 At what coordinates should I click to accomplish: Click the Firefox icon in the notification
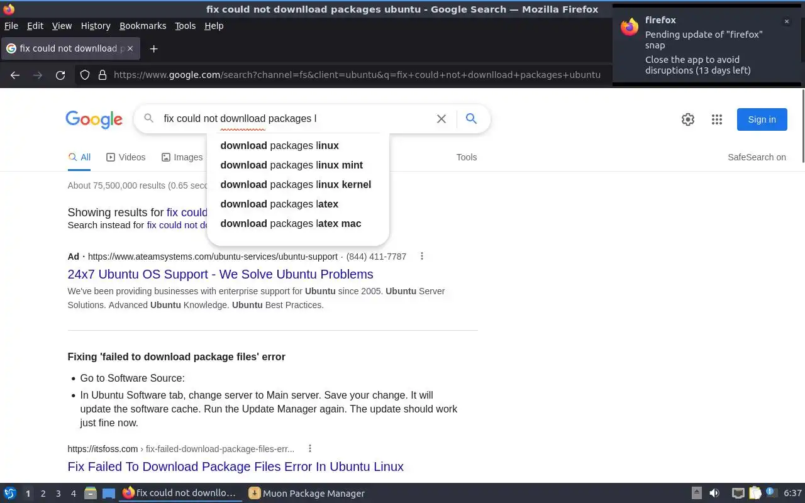tap(630, 27)
